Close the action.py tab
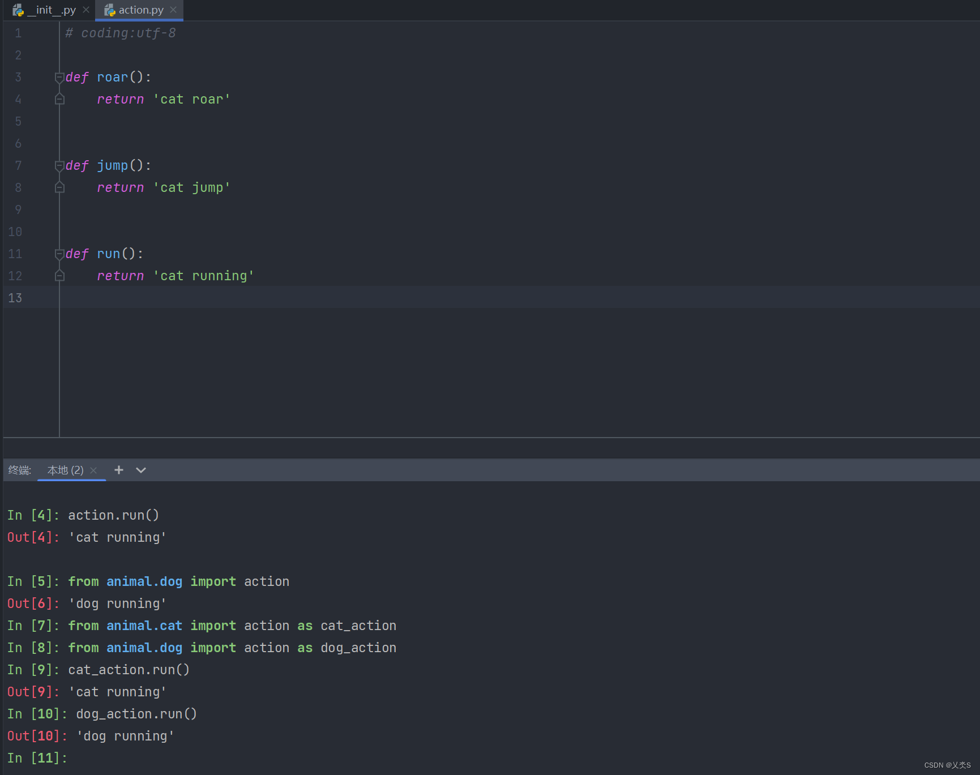This screenshot has width=980, height=775. [x=173, y=10]
